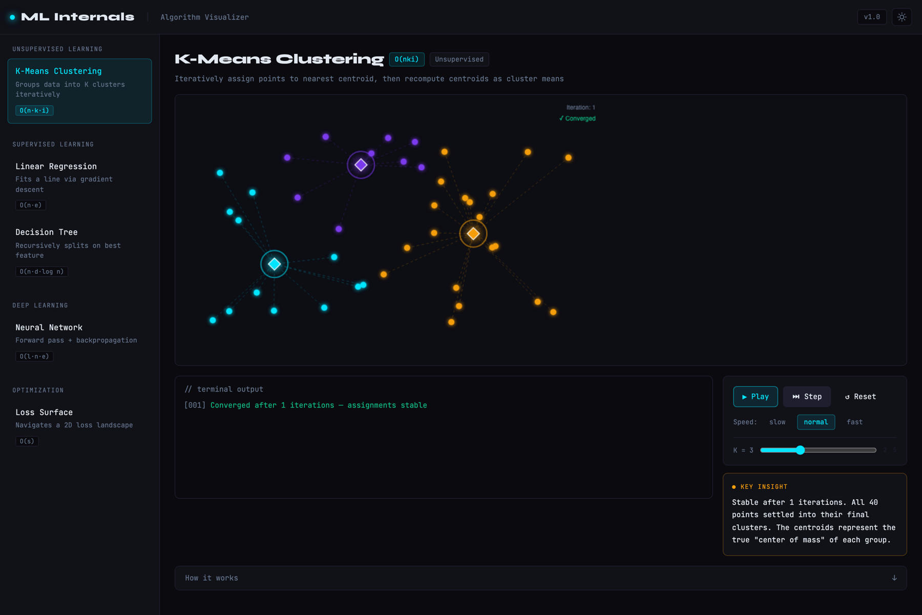The height and width of the screenshot is (615, 922).
Task: Select normal speed option
Action: tap(816, 422)
